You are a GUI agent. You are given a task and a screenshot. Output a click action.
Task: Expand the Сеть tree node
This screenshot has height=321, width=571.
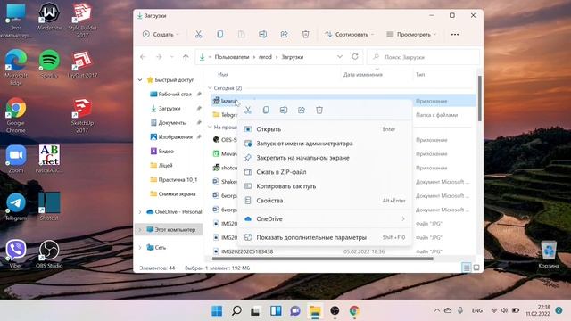point(140,248)
